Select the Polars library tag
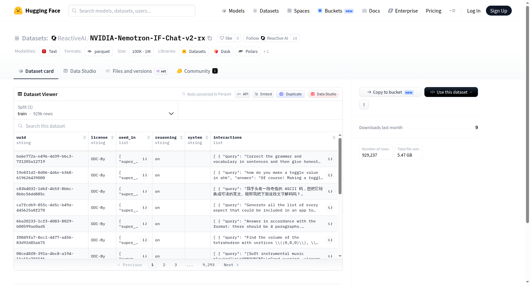Screen dimensions: 530x285 tap(248, 51)
